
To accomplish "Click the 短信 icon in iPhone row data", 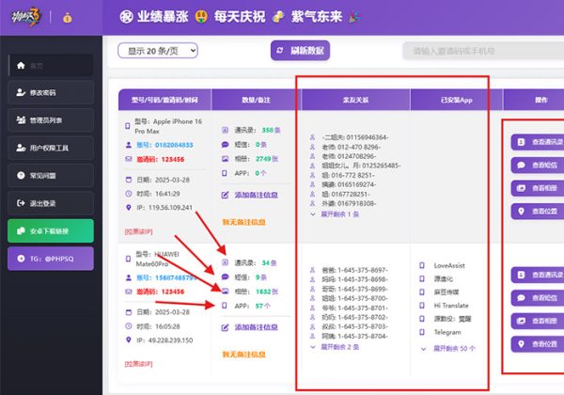I will coord(225,145).
